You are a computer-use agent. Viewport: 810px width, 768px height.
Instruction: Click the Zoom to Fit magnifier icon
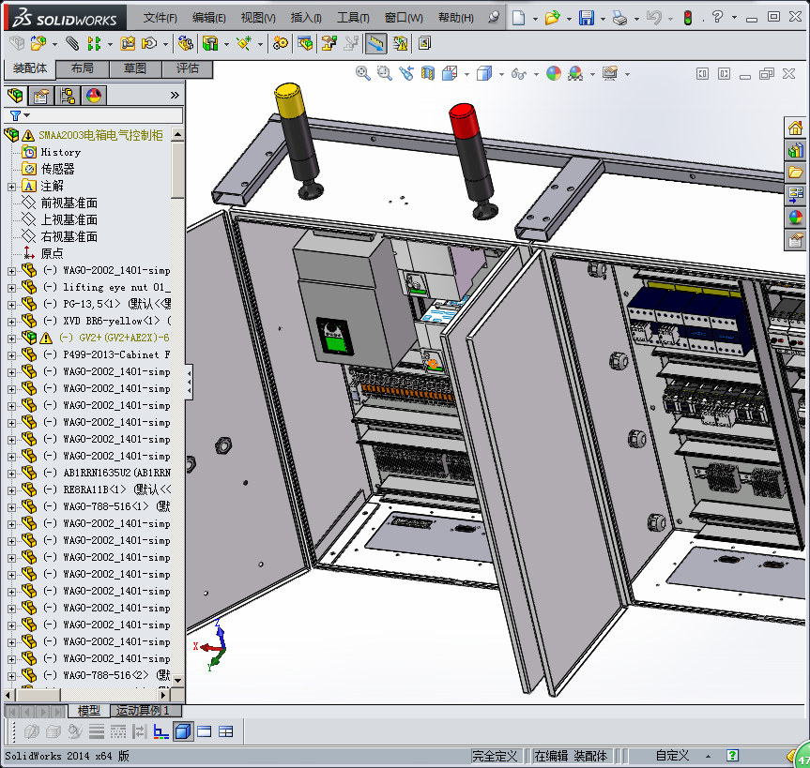click(x=363, y=73)
